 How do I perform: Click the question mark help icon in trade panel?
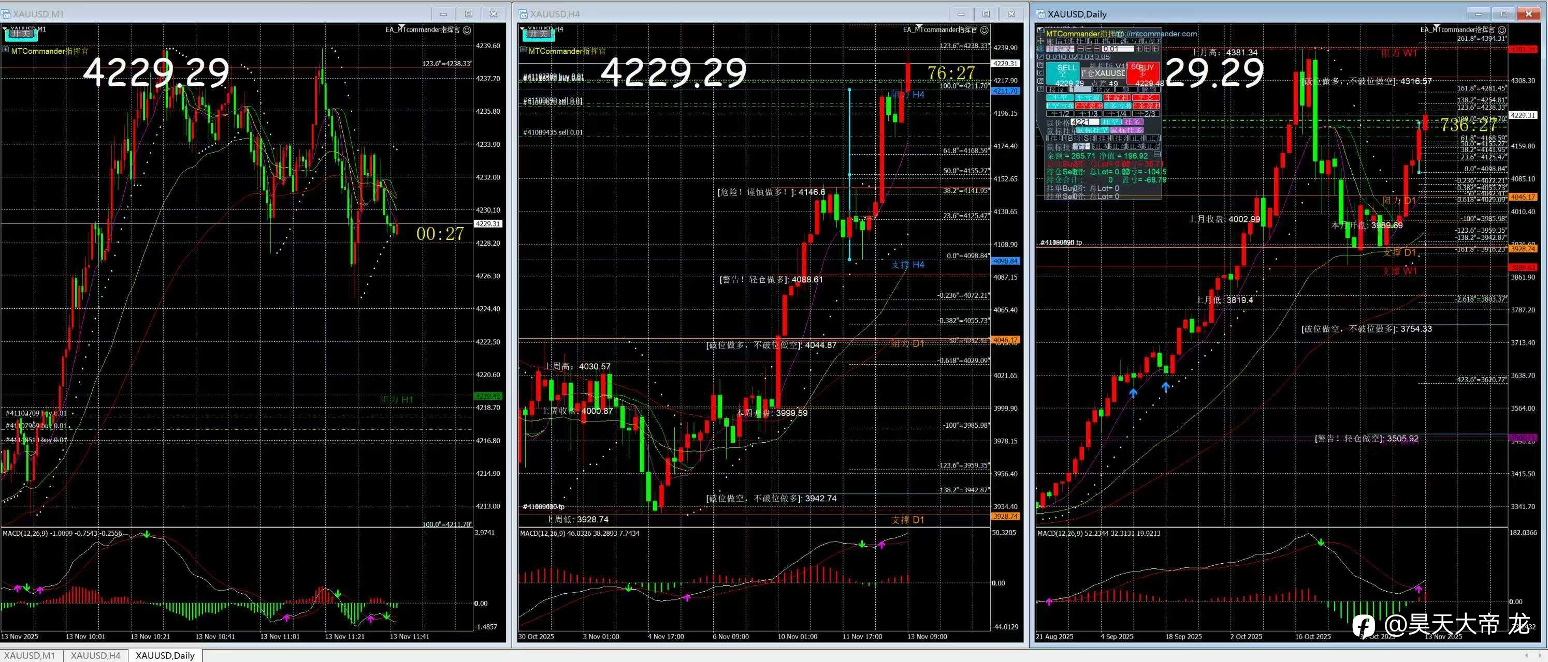pyautogui.click(x=1041, y=89)
